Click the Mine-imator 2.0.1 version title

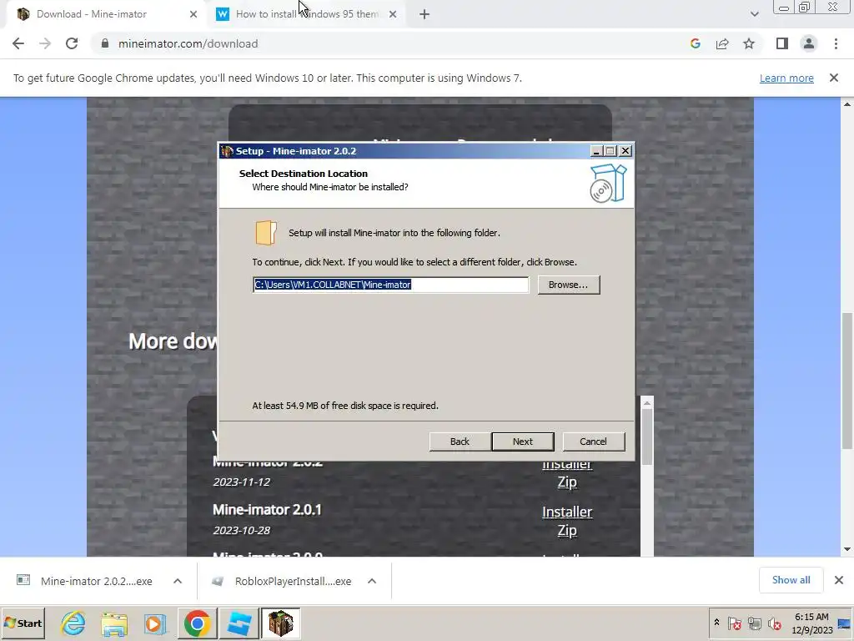coord(267,510)
